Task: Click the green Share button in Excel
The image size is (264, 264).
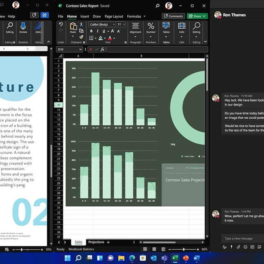Action: pos(197,16)
